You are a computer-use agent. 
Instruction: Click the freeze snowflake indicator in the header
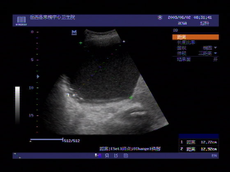click(160, 18)
